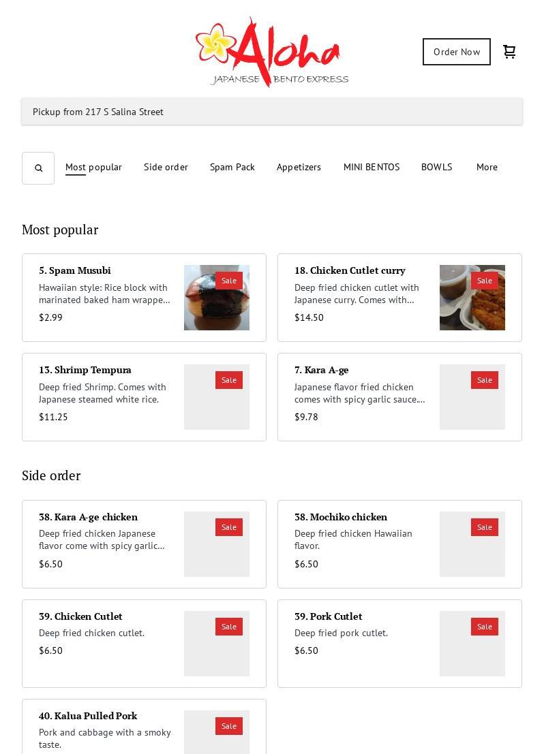Open the 39. Pork Cutlet item card

[x=399, y=644]
